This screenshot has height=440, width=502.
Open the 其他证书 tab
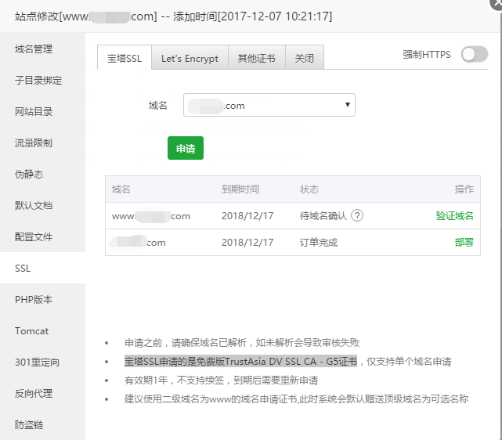coord(256,58)
